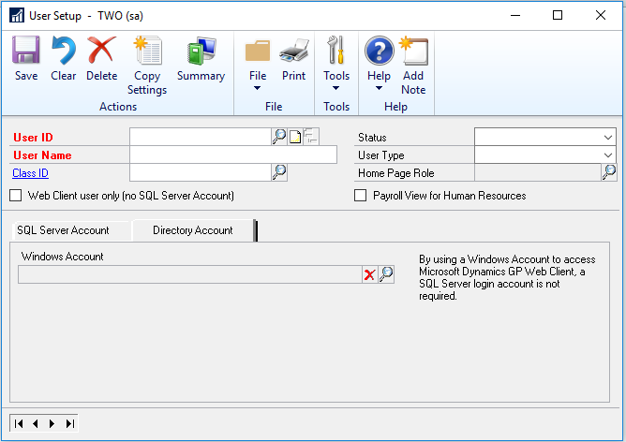The height and width of the screenshot is (442, 626).
Task: Expand the Status dropdown
Action: coord(608,137)
